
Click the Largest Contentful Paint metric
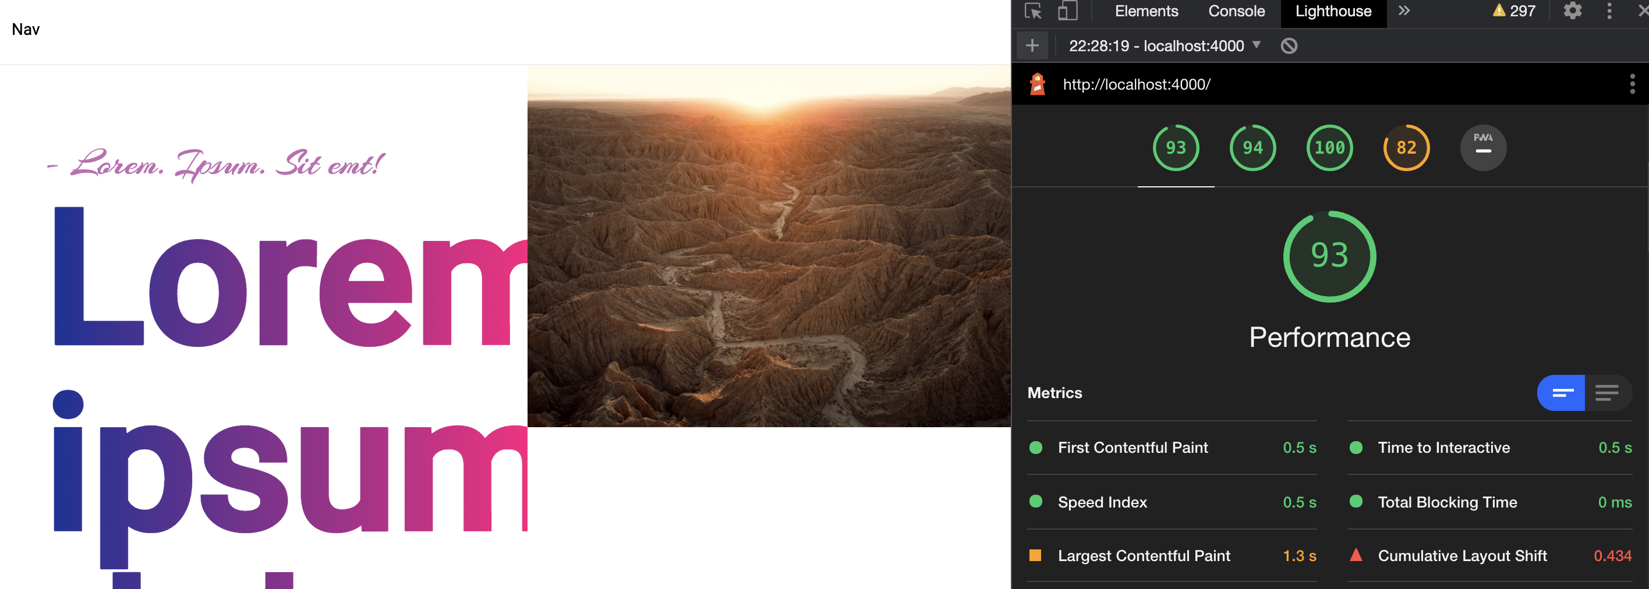point(1172,556)
